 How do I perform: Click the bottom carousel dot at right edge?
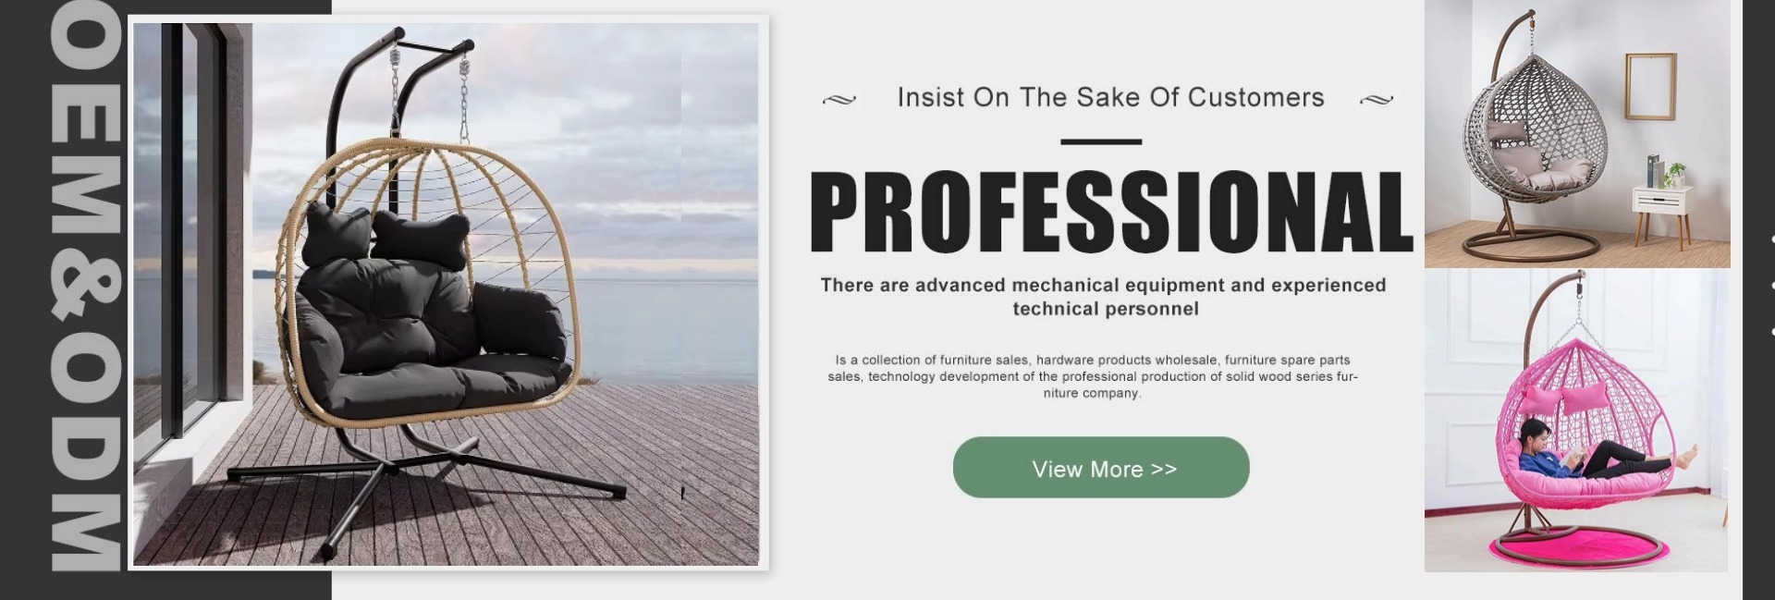[x=1772, y=331]
